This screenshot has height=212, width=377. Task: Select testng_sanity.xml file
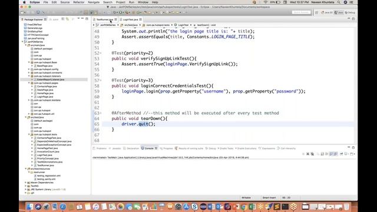point(46,179)
